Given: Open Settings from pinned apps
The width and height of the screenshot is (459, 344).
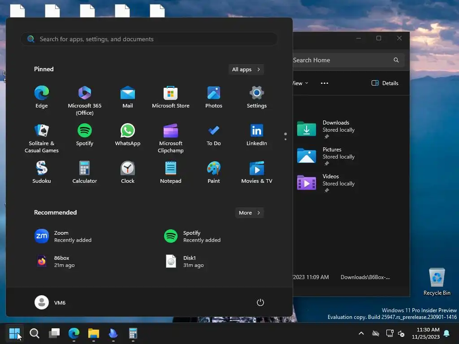Looking at the screenshot, I should (257, 97).
